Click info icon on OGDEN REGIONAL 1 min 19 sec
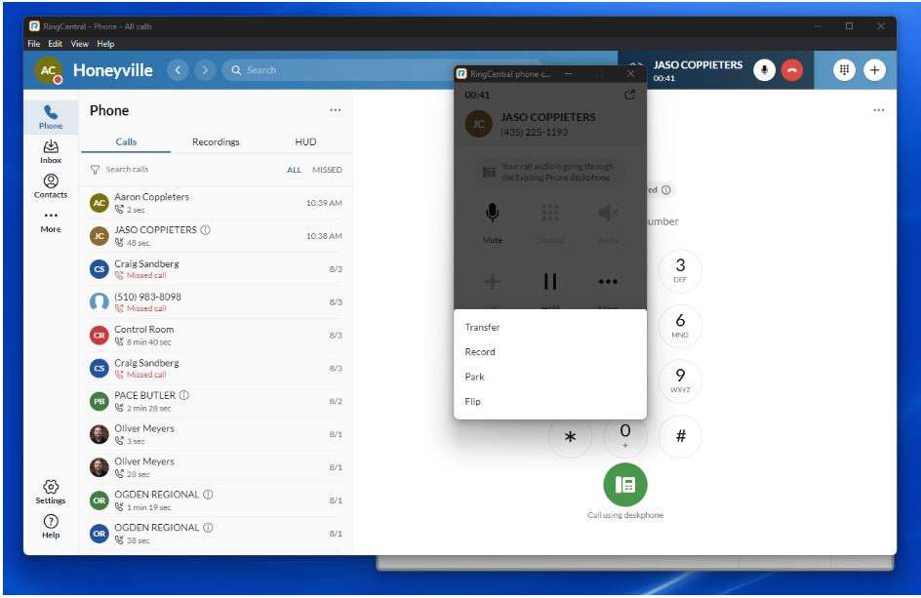Viewport: 921px width, 598px height. pyautogui.click(x=208, y=495)
